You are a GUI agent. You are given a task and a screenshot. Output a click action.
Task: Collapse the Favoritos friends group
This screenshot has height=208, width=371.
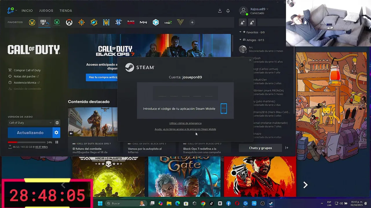click(240, 32)
